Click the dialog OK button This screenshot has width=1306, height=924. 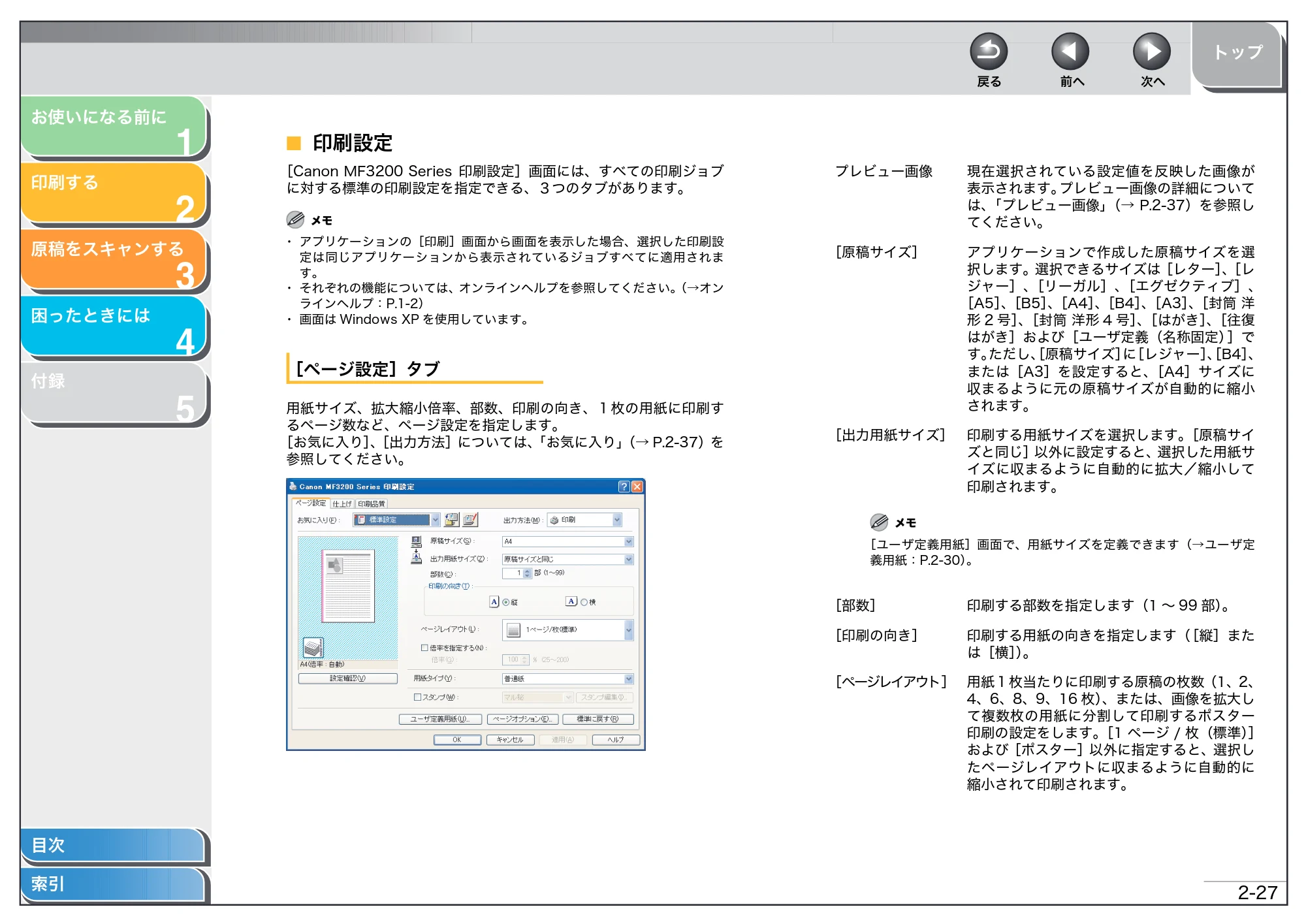coord(457,740)
